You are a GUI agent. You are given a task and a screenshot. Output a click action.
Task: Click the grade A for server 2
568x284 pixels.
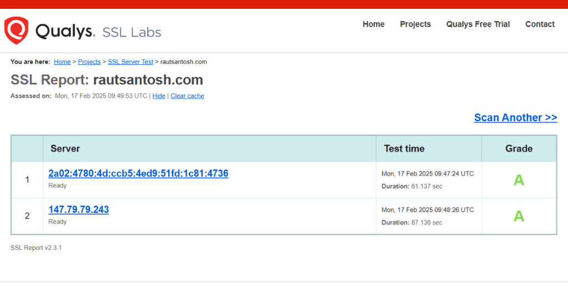point(519,216)
